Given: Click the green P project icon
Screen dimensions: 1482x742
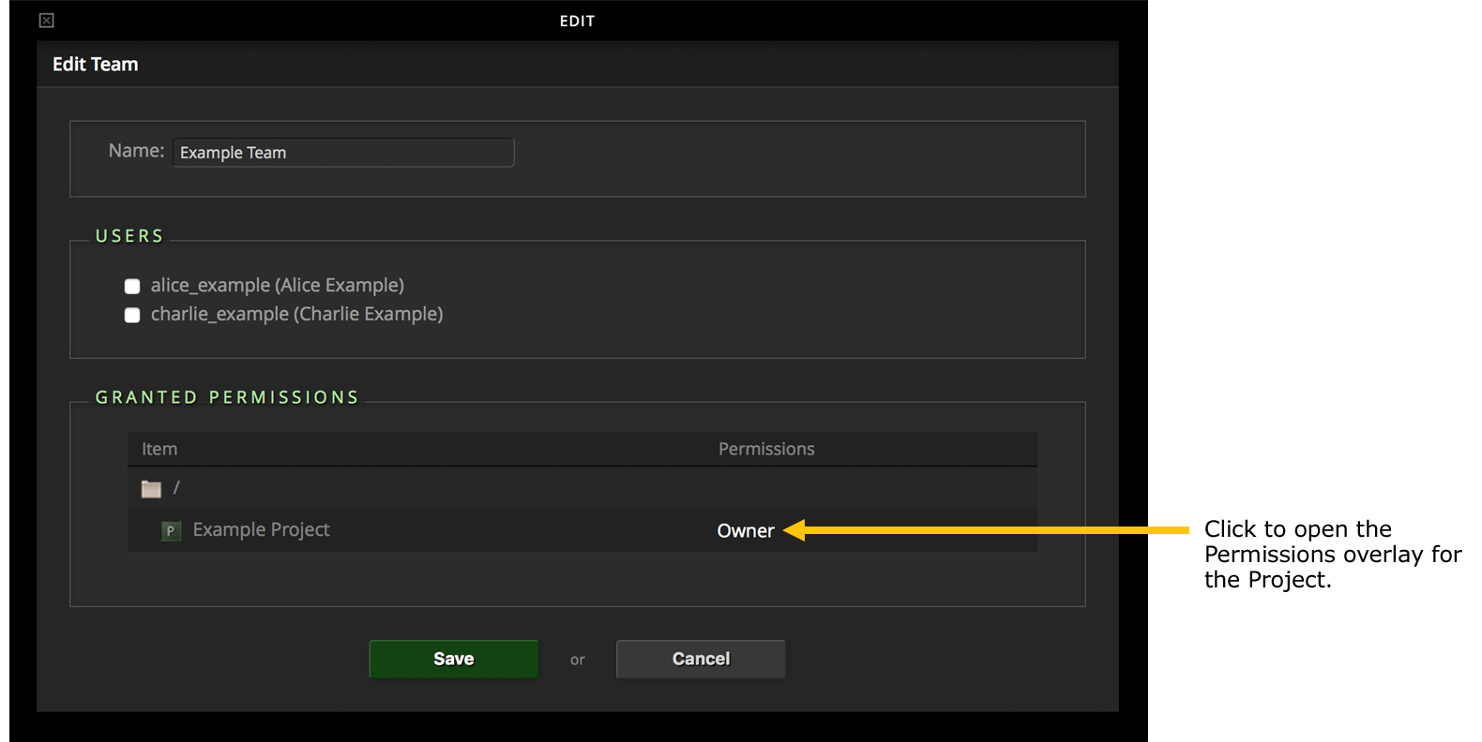Looking at the screenshot, I should click(x=171, y=530).
